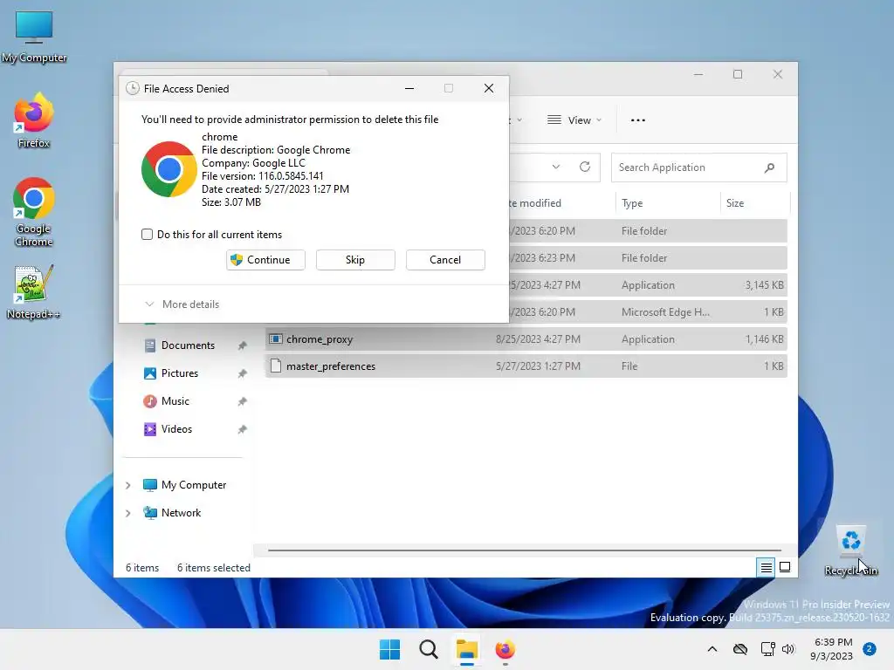Click the chrome_proxy application icon

pos(275,339)
